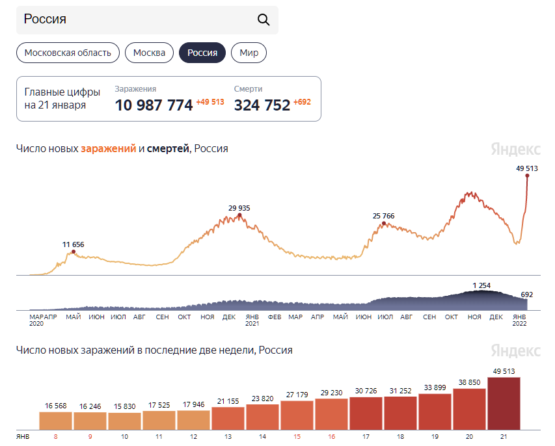Click the total deaths figure 324 752
555x446 pixels.
point(262,105)
